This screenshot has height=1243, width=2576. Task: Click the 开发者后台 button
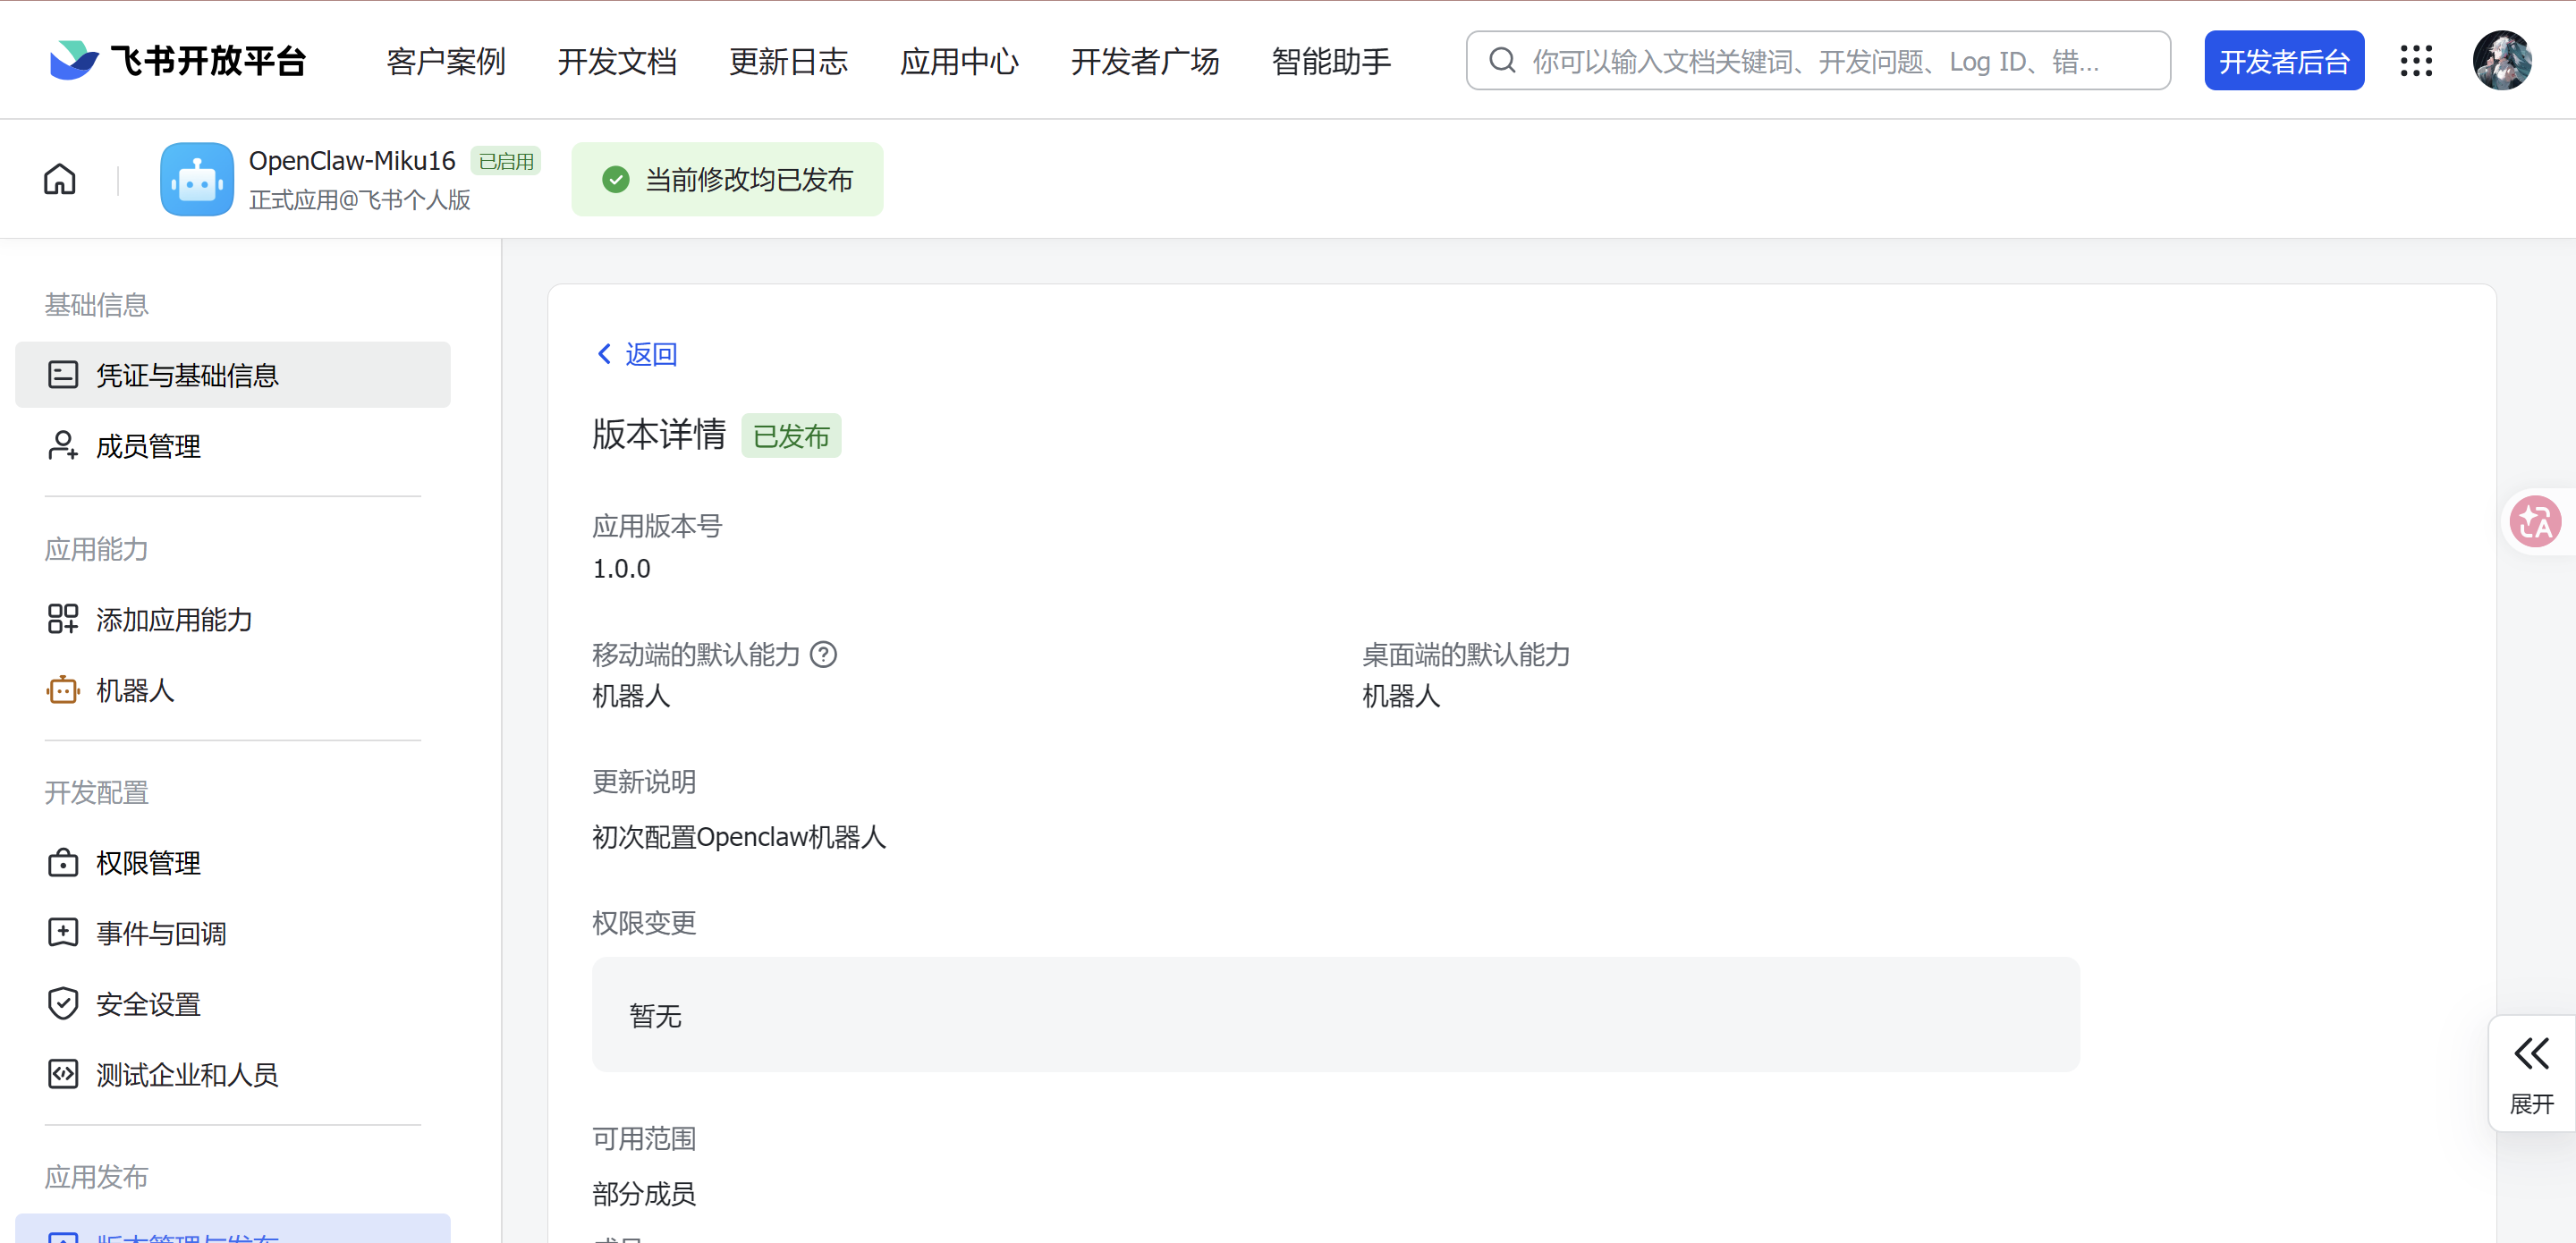2284,61
